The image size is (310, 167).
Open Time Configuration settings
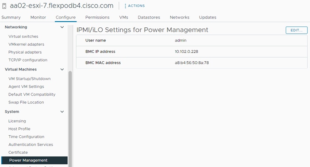[x=26, y=137]
